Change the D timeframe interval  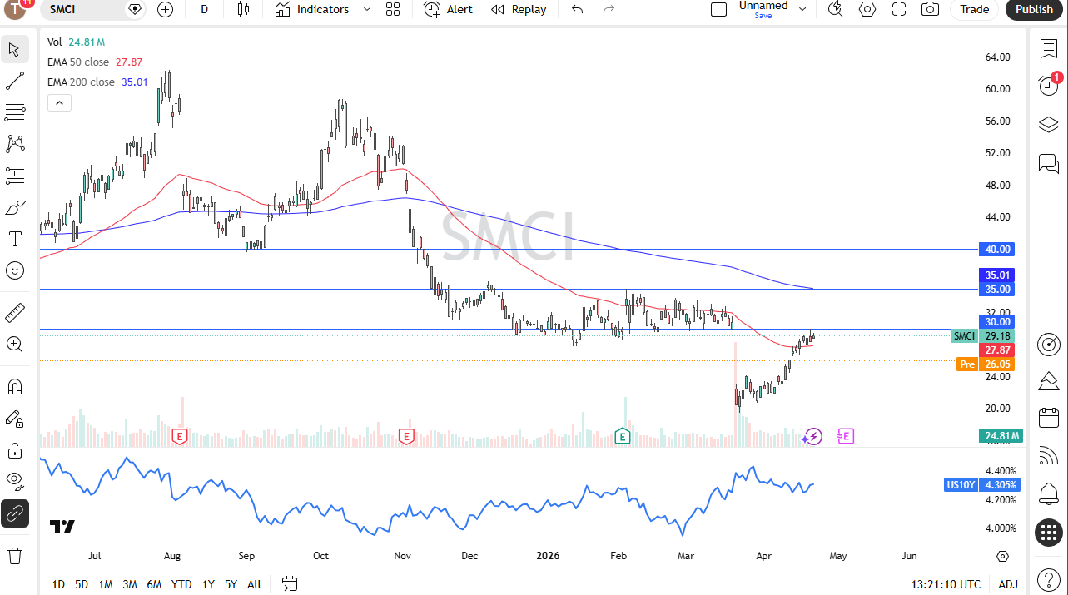tap(205, 9)
